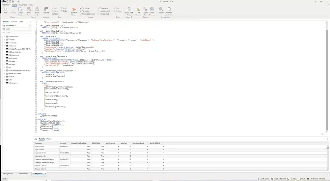Switch to the Advanced ribbon tab

point(23,5)
